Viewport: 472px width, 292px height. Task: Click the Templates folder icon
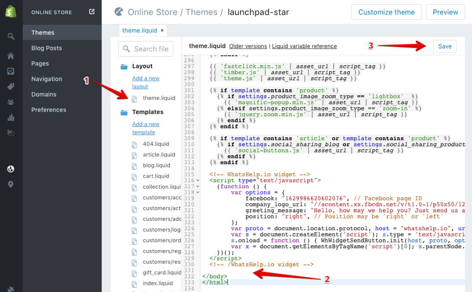click(124, 112)
